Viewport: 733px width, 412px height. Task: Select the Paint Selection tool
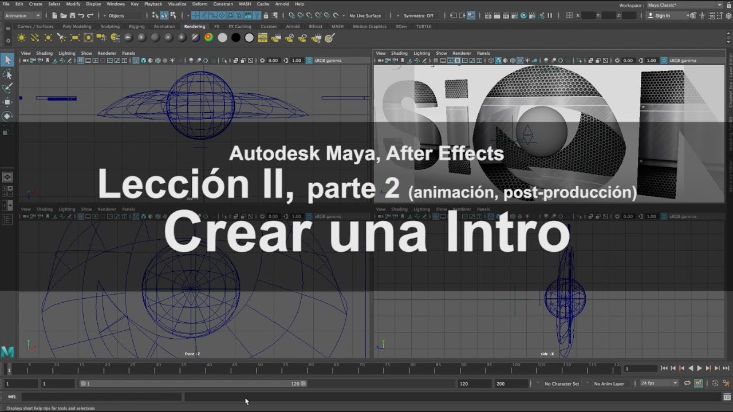point(7,88)
